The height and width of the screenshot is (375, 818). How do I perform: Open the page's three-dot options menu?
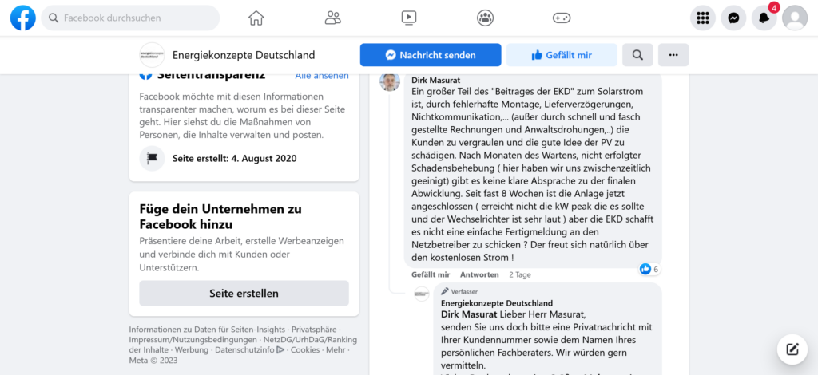point(673,55)
